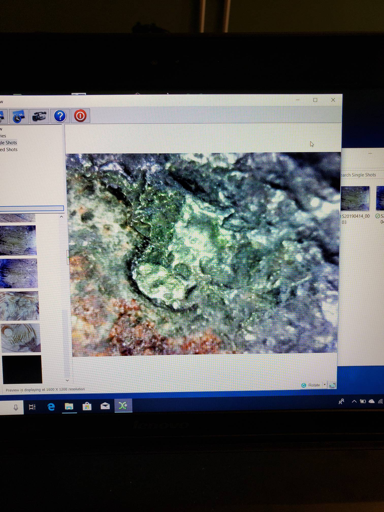The height and width of the screenshot is (512, 384).
Task: Select the black thumbnail in the list
Action: pos(22,369)
